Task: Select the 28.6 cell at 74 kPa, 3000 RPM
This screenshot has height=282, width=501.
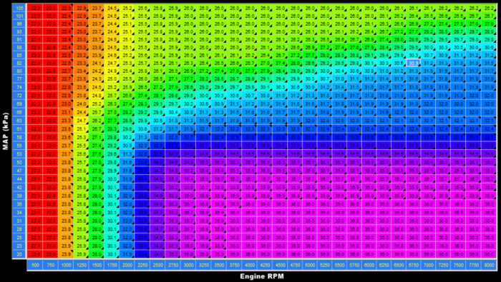Action: pos(188,87)
